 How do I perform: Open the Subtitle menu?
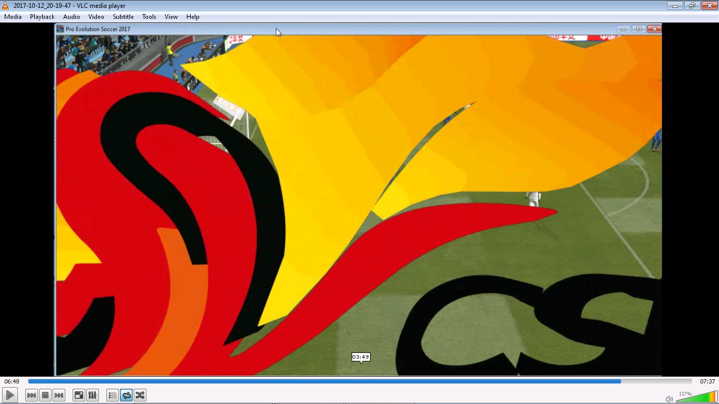click(123, 17)
